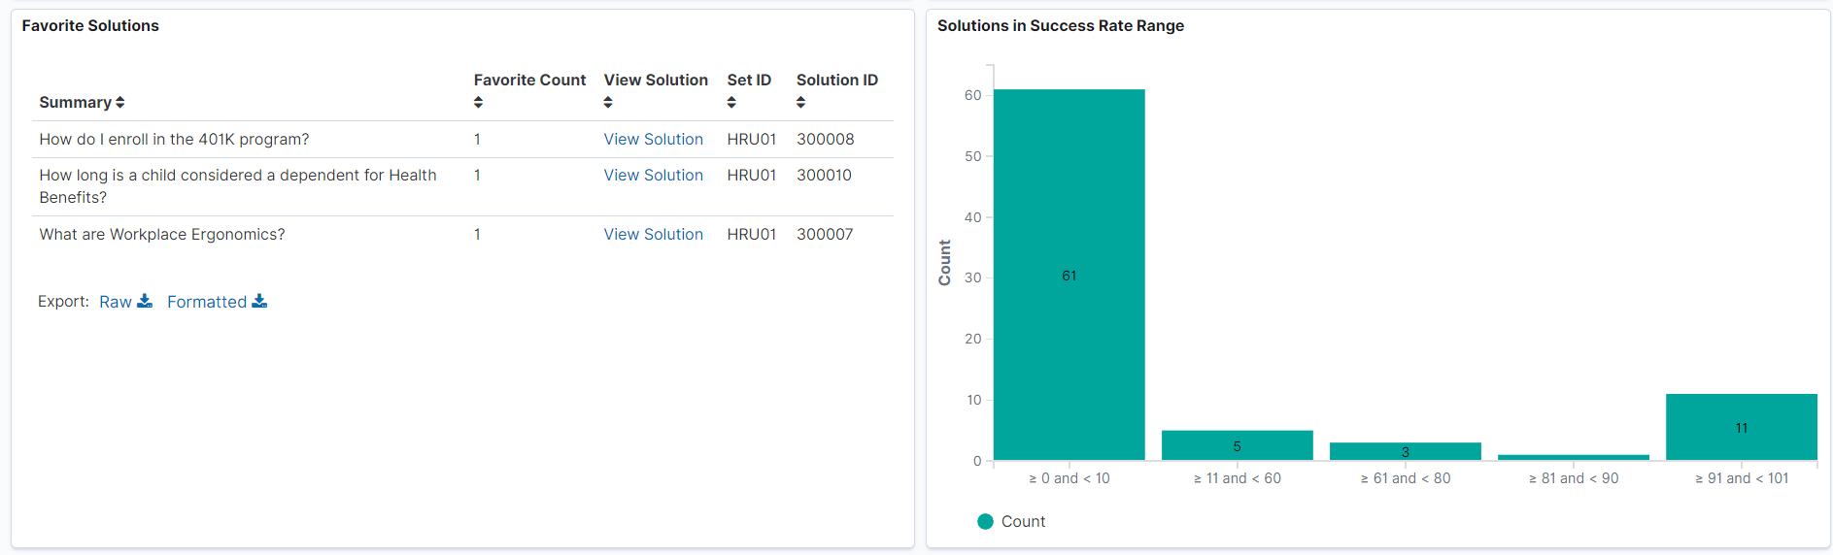This screenshot has width=1833, height=555.
Task: Open View Solution for child dependent row
Action: point(653,176)
